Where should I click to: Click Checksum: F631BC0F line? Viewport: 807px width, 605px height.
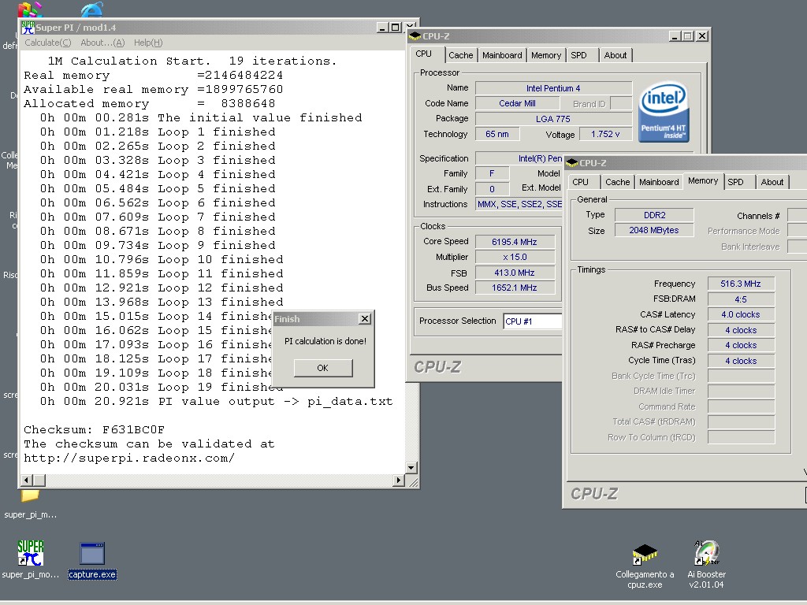coord(95,429)
